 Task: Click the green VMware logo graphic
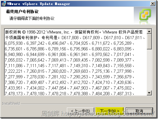click(145, 15)
